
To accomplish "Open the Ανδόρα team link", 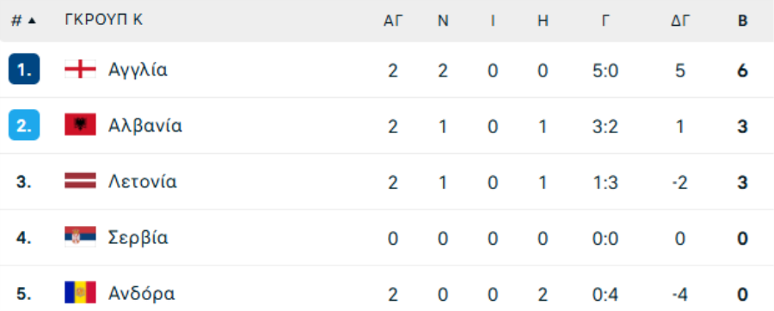I will (141, 294).
